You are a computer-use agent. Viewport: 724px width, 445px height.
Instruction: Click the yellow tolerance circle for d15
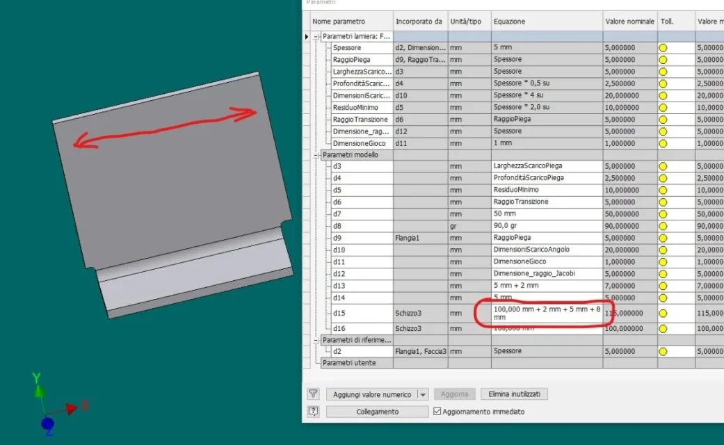coord(663,313)
